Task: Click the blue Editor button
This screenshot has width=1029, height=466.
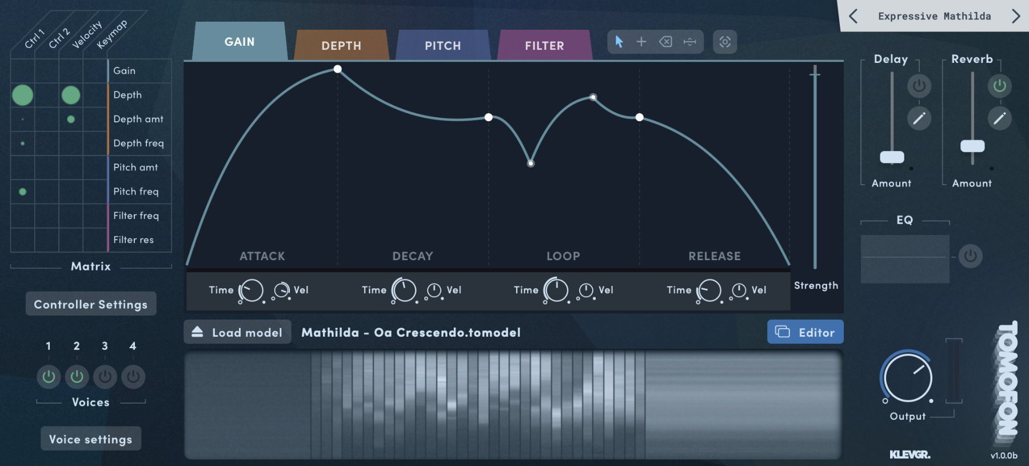Action: (805, 332)
